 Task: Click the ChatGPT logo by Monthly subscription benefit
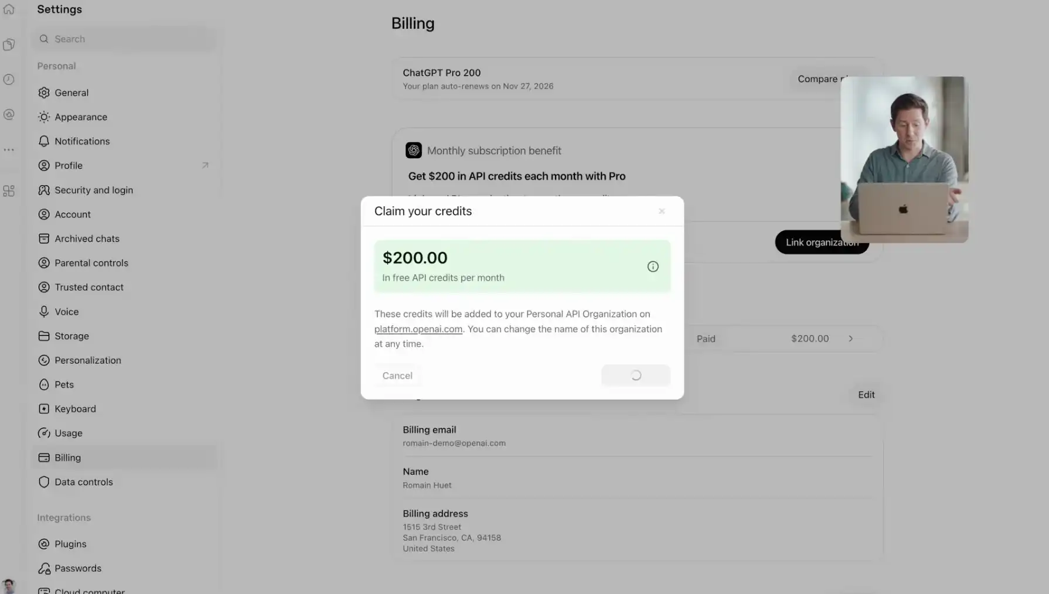pos(414,151)
